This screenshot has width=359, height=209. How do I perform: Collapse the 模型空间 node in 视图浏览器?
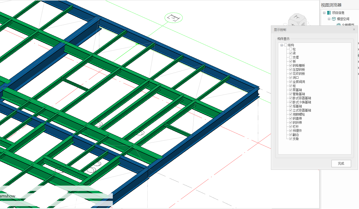[329, 19]
